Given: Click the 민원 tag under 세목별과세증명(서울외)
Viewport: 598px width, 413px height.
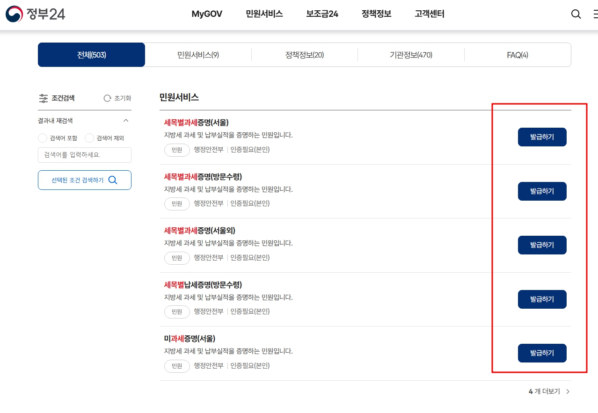Looking at the screenshot, I should (177, 258).
